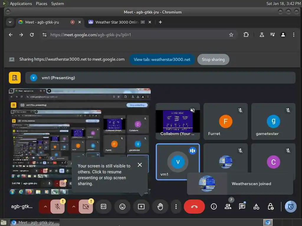Switch to Weather Star 3000 Online tab

tap(116, 22)
